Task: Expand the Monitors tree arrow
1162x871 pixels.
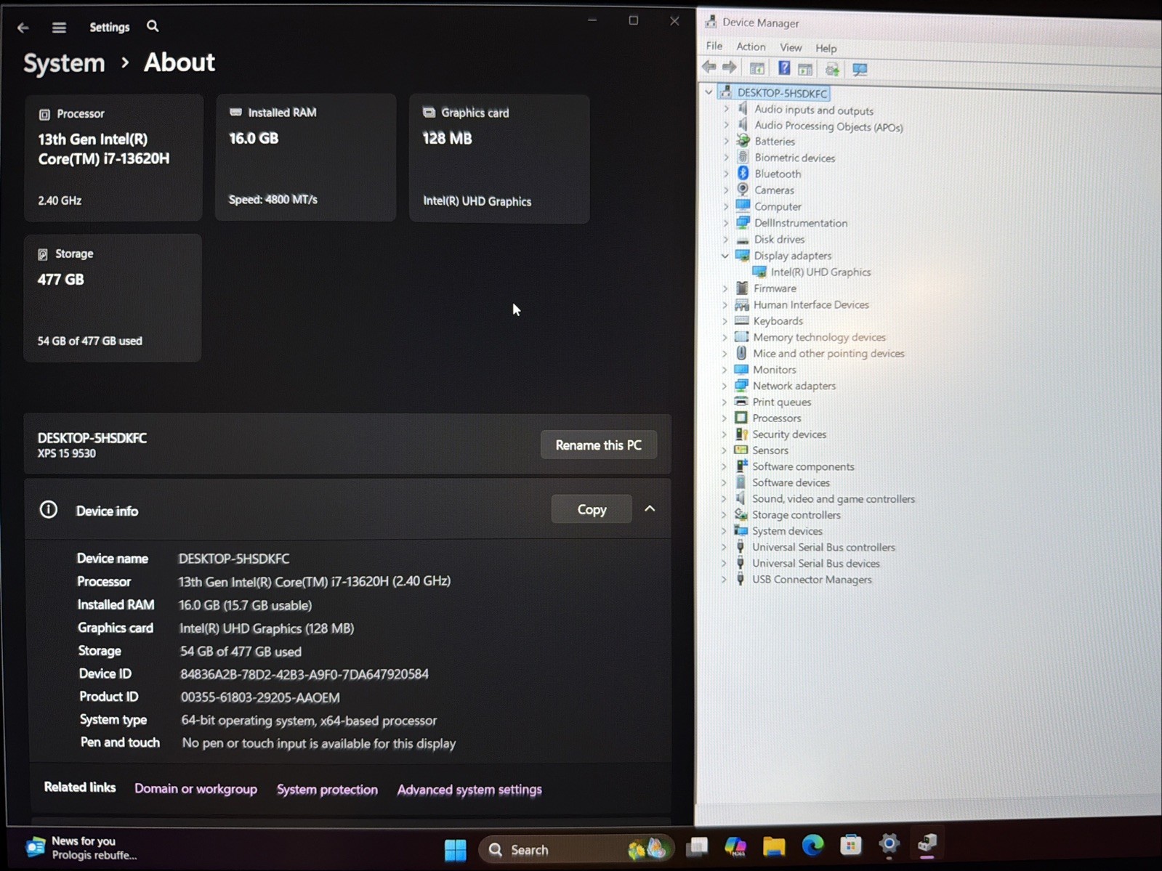Action: tap(724, 369)
